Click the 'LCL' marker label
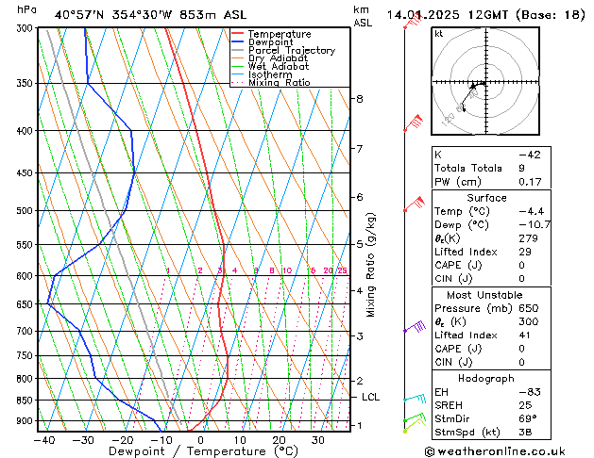This screenshot has width=594, height=458. click(370, 397)
